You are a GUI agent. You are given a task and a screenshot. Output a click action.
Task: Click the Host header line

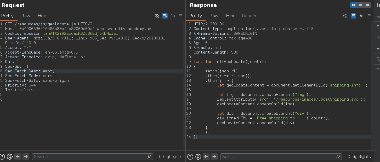pyautogui.click(x=79, y=29)
